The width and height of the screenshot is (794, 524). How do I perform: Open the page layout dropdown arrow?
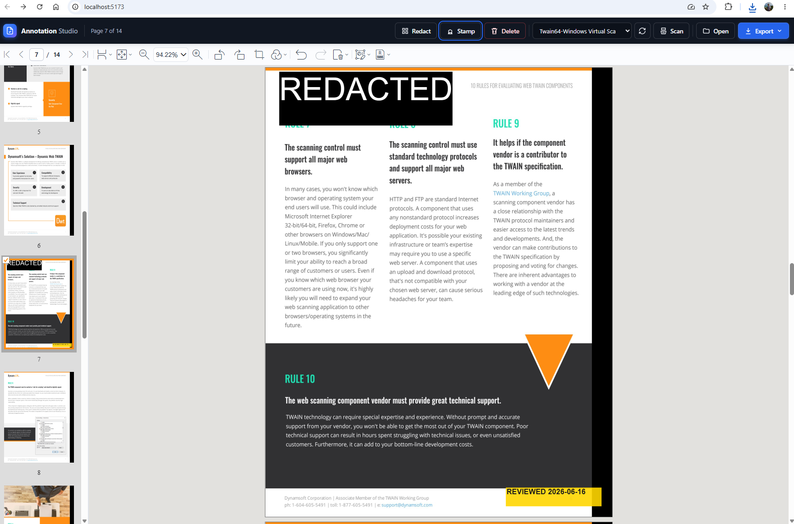pyautogui.click(x=110, y=55)
